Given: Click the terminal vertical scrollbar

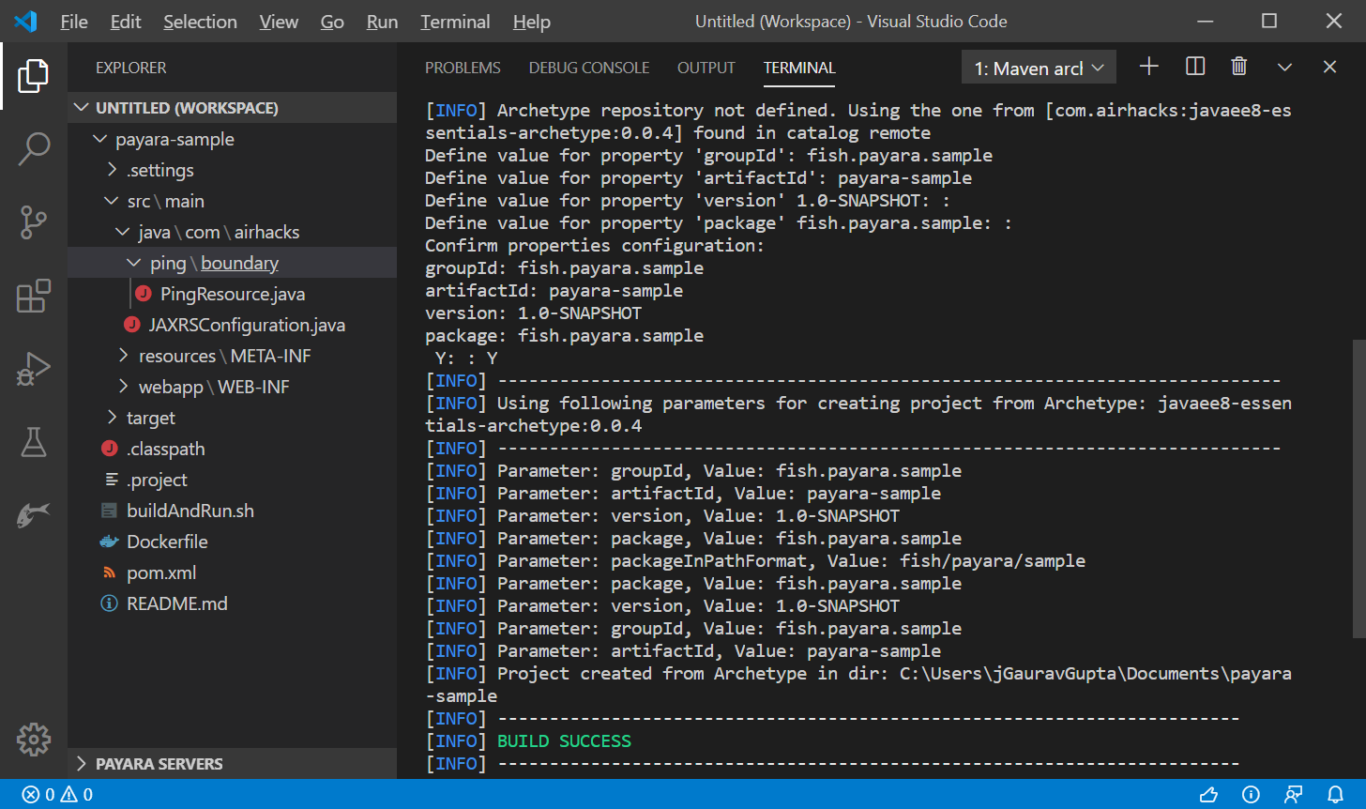Looking at the screenshot, I should (1358, 488).
